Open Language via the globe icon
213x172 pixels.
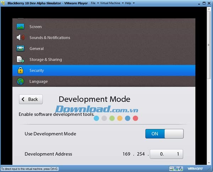pos(20,82)
